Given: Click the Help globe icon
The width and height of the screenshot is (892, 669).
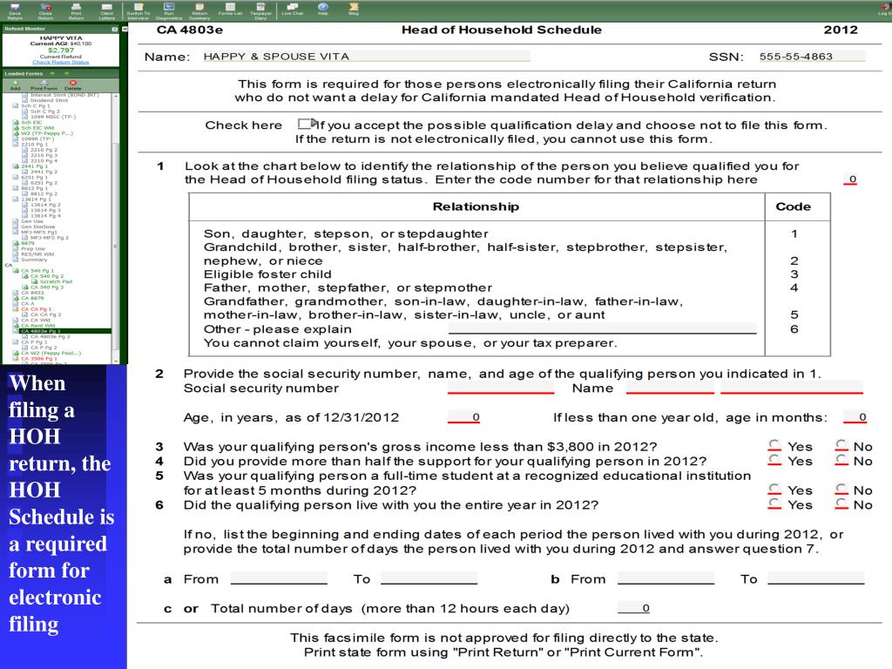Looking at the screenshot, I should click(x=323, y=9).
